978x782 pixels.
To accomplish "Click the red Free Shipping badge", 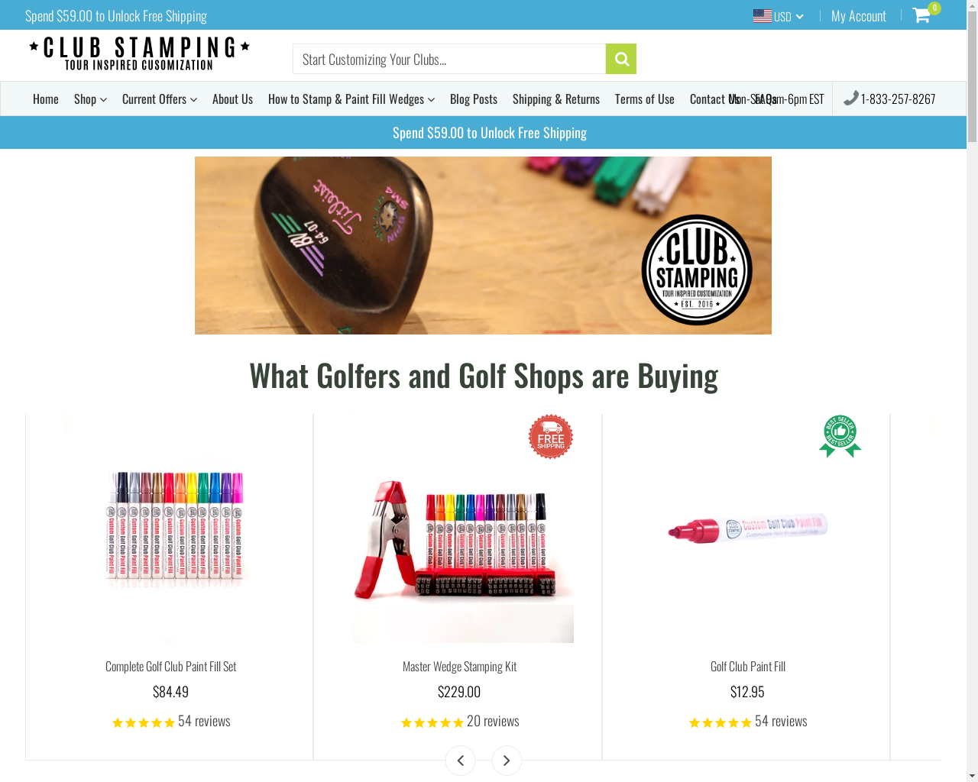I will (x=551, y=437).
